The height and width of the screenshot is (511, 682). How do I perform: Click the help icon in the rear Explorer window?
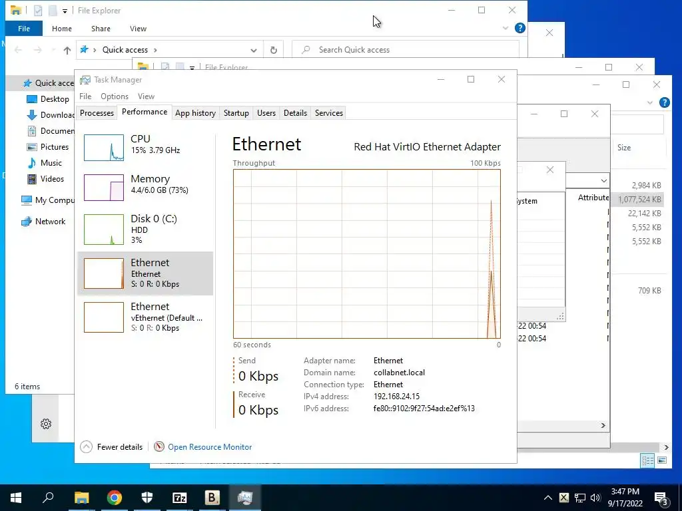tap(664, 102)
